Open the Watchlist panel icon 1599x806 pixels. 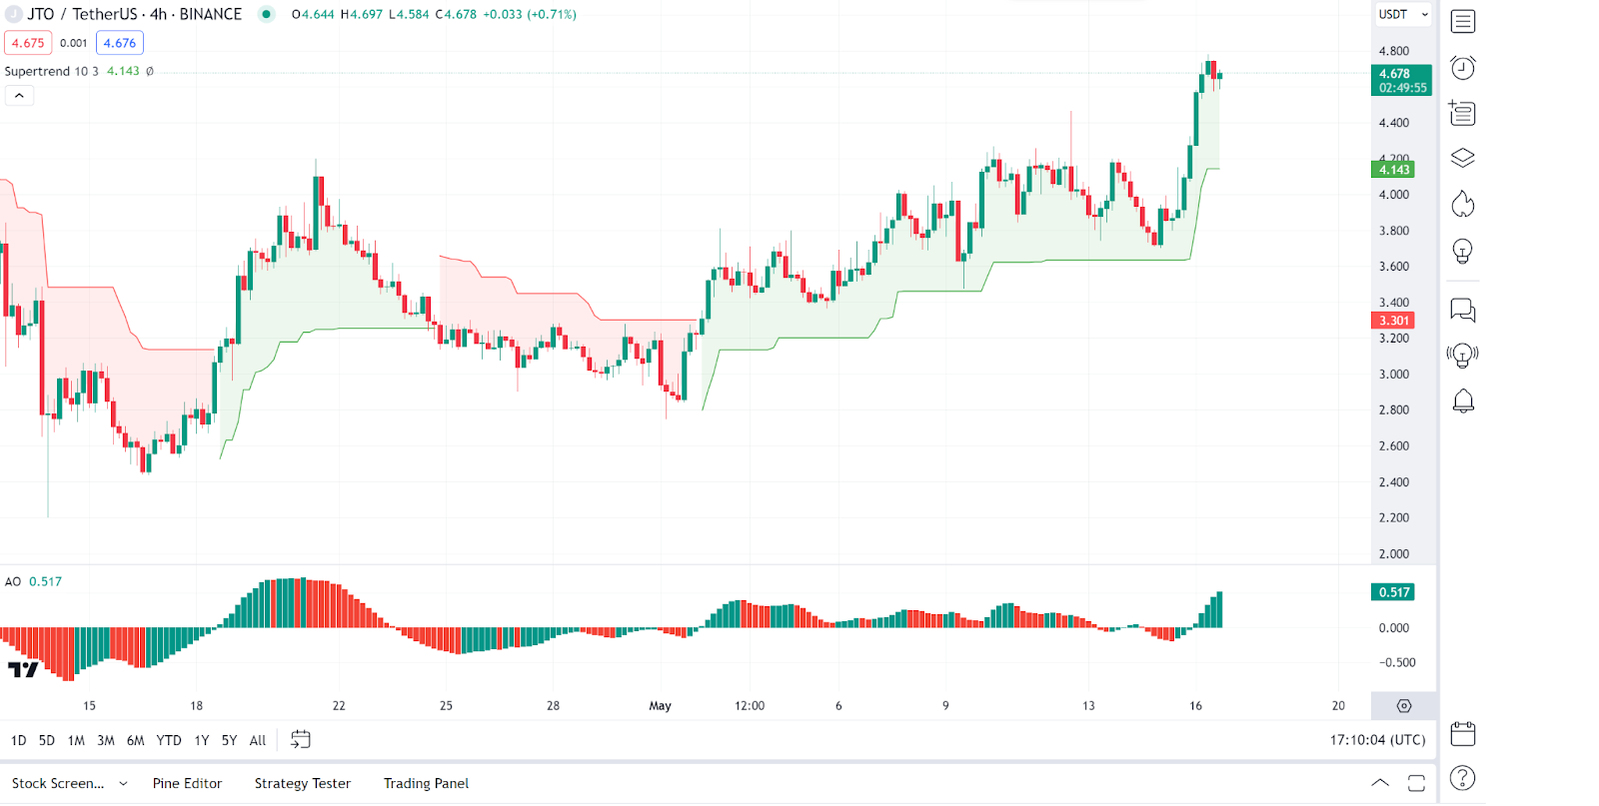point(1463,21)
